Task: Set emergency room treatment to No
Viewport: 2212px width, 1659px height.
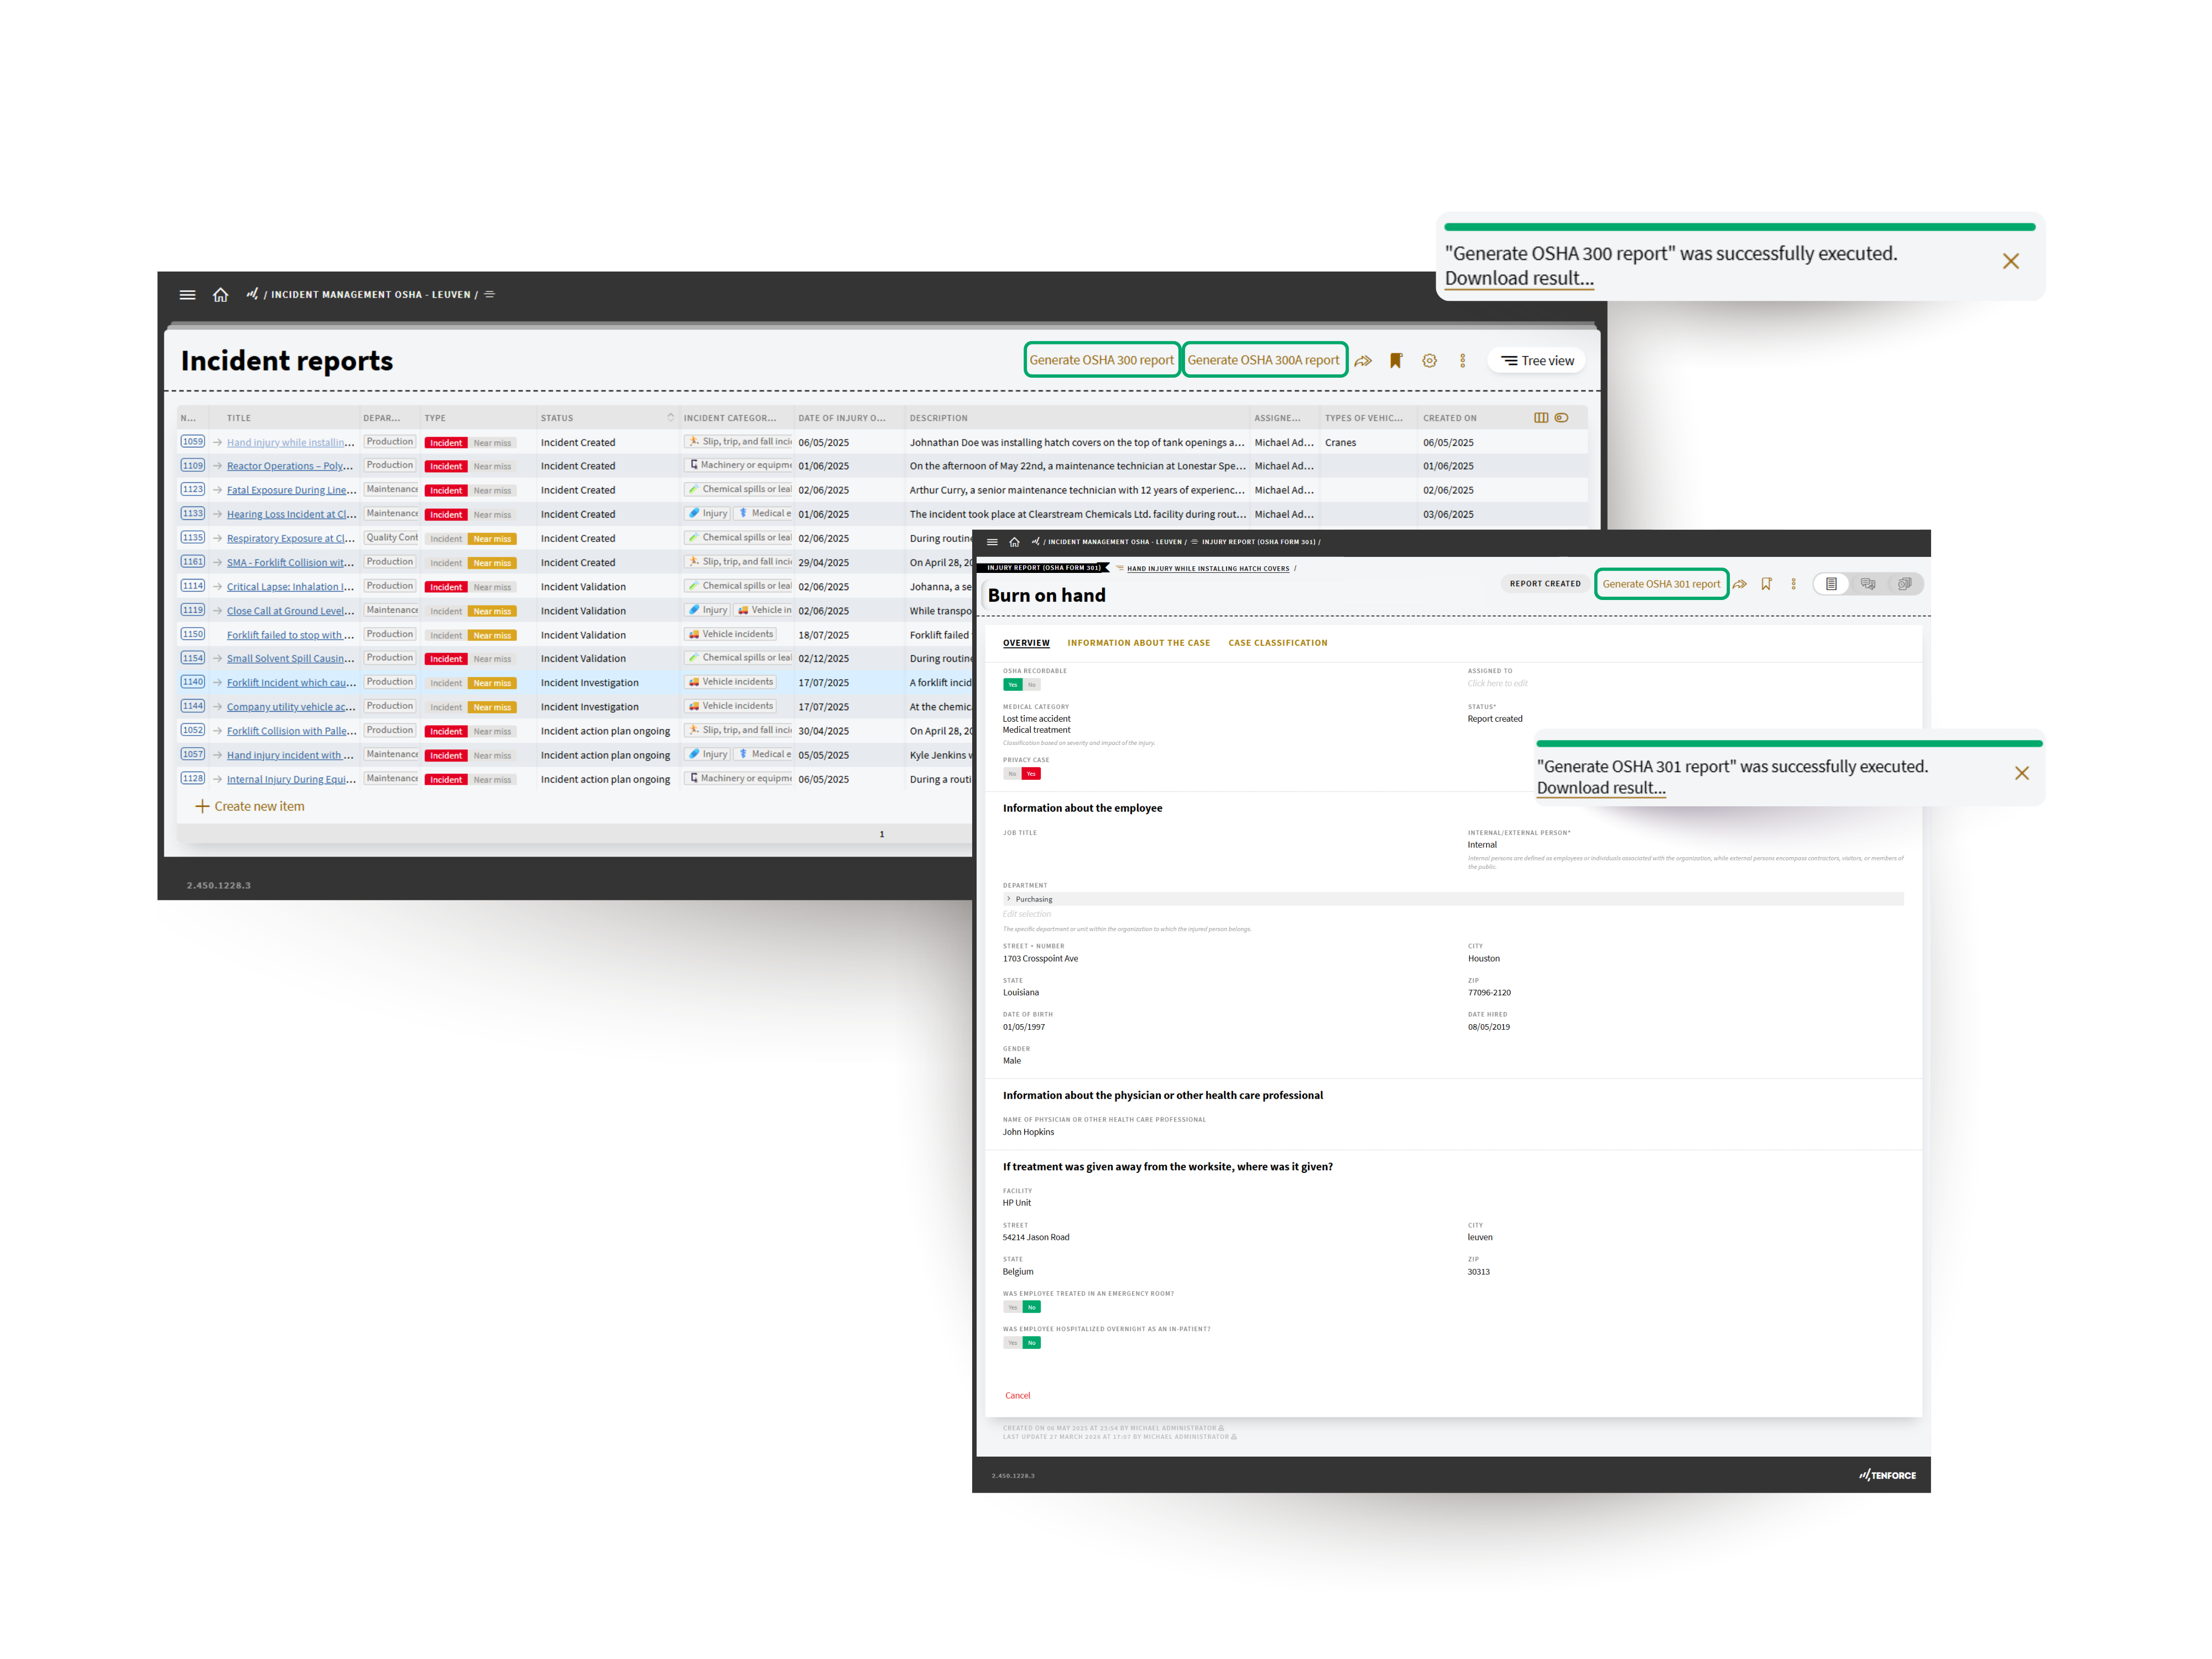Action: 1032,1307
